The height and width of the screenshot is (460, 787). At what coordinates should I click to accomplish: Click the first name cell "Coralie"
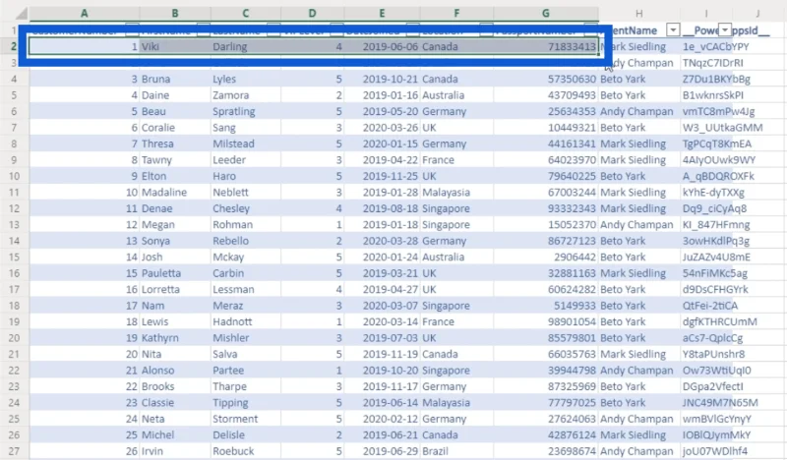point(175,128)
